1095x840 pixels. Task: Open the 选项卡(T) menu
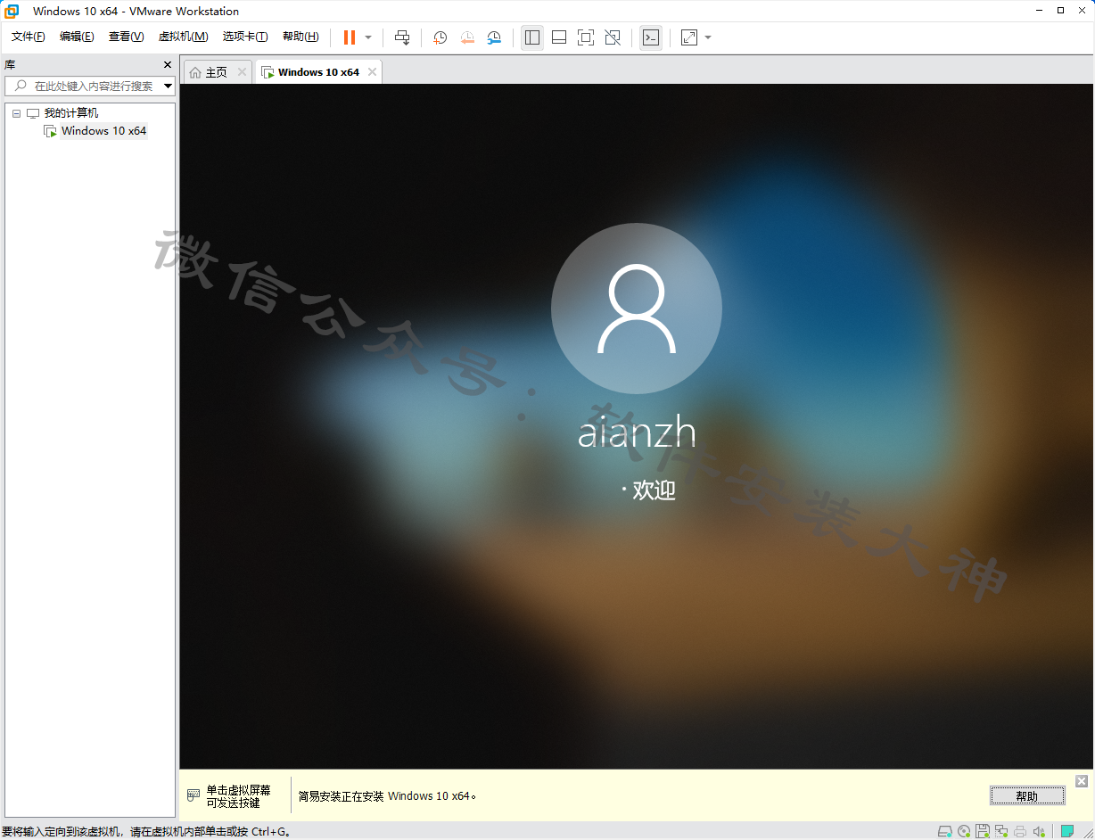click(245, 37)
